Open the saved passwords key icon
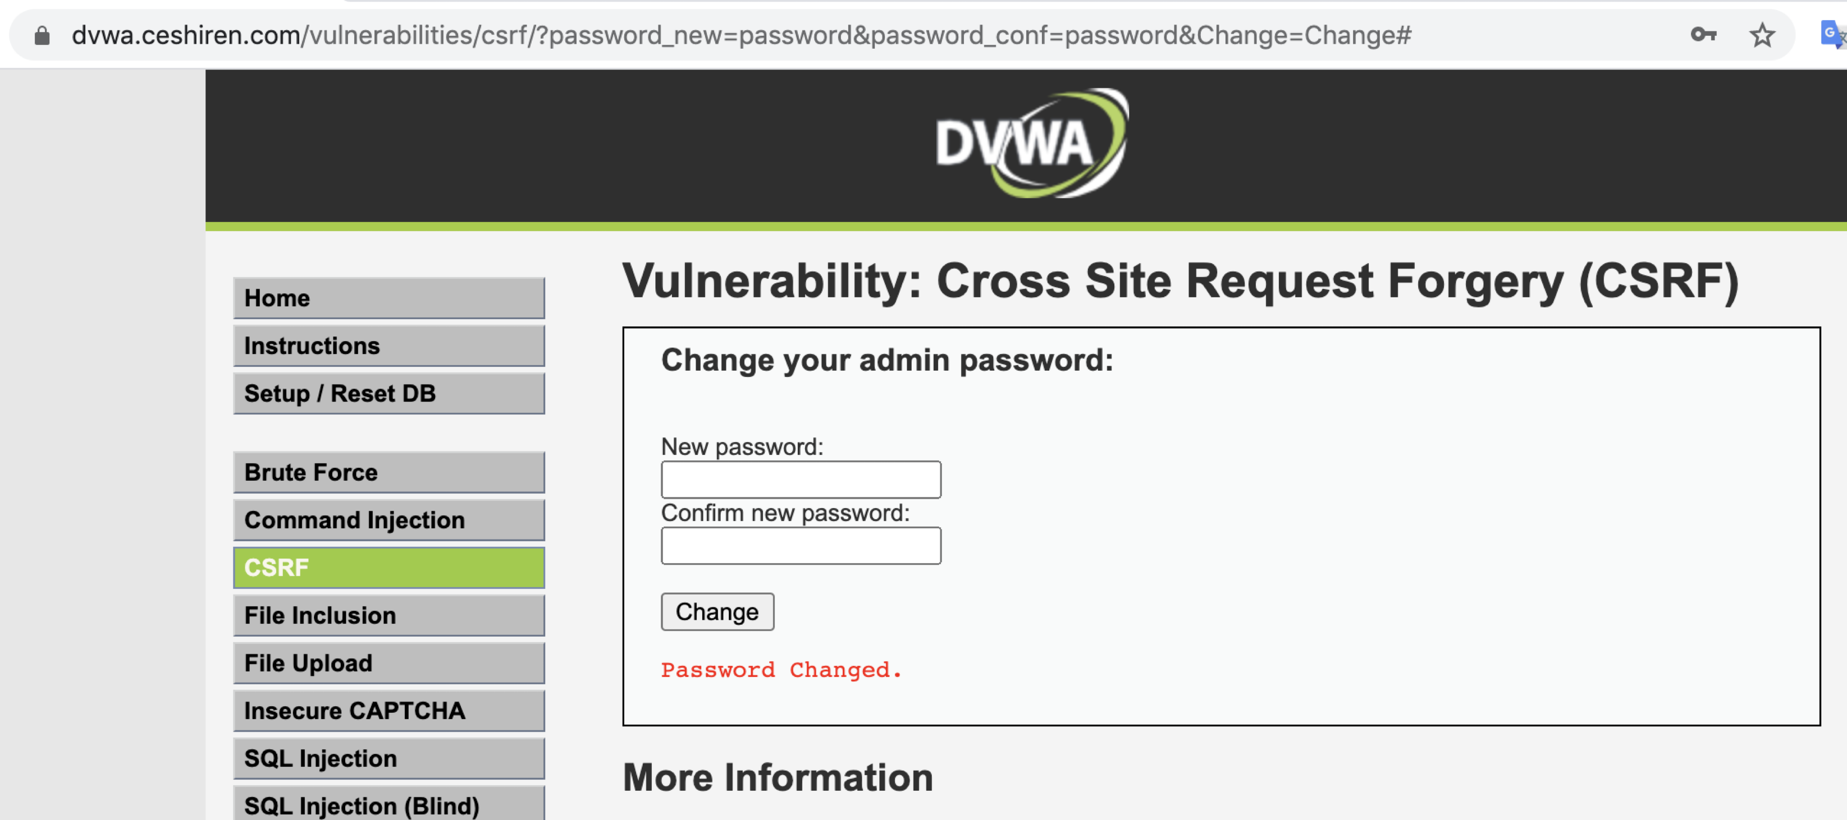The height and width of the screenshot is (820, 1847). [1703, 34]
